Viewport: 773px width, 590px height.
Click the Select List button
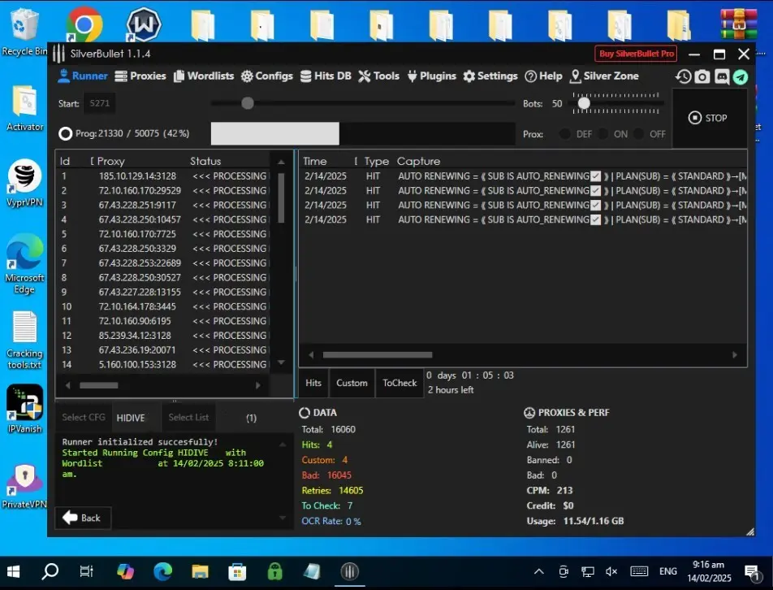pyautogui.click(x=188, y=418)
